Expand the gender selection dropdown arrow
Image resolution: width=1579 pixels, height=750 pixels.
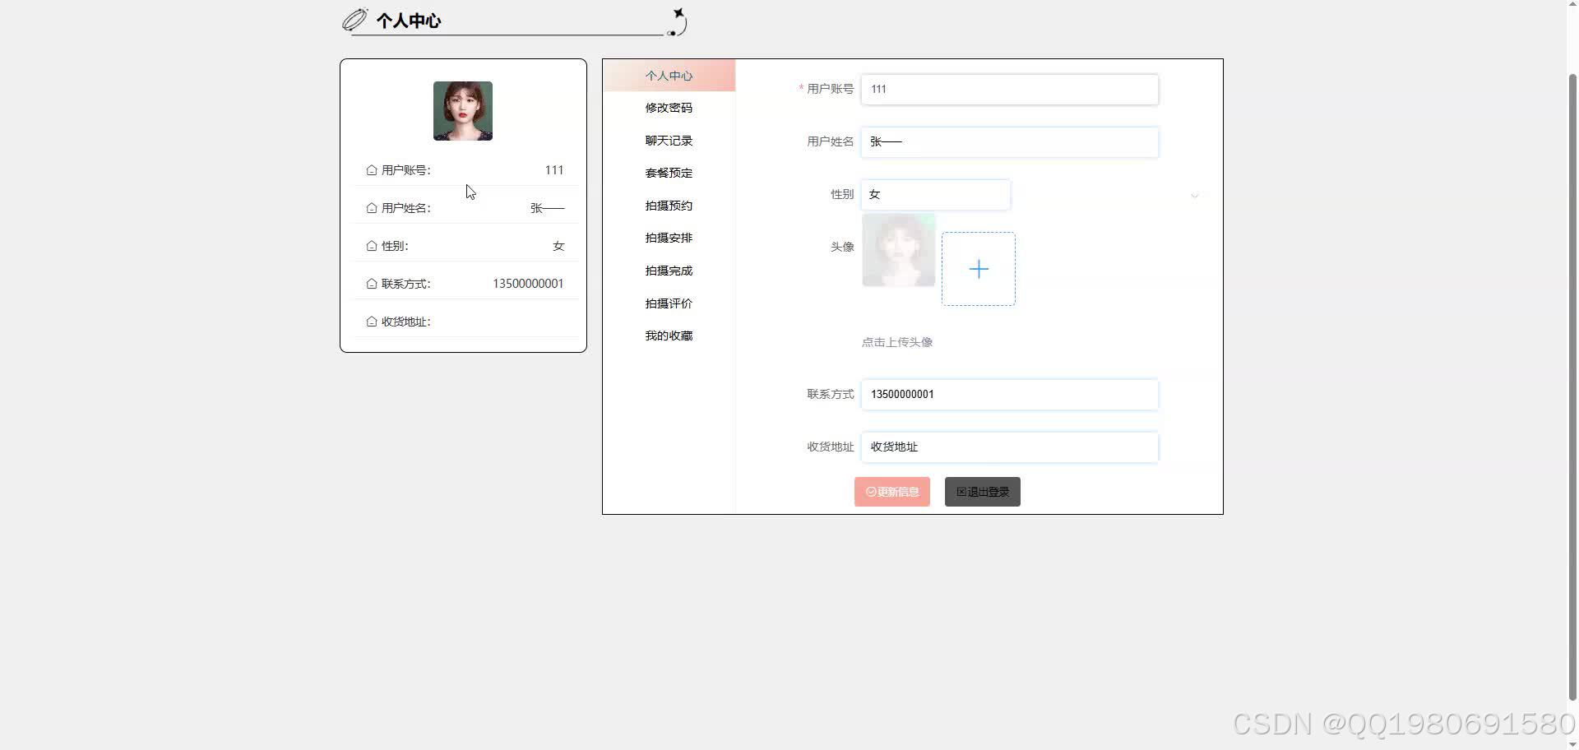(1194, 196)
